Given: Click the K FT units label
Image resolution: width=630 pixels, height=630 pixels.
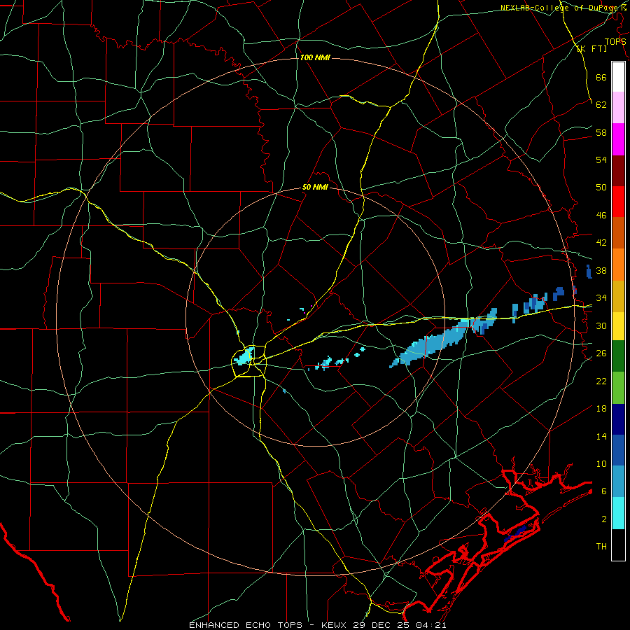Looking at the screenshot, I should coord(591,48).
